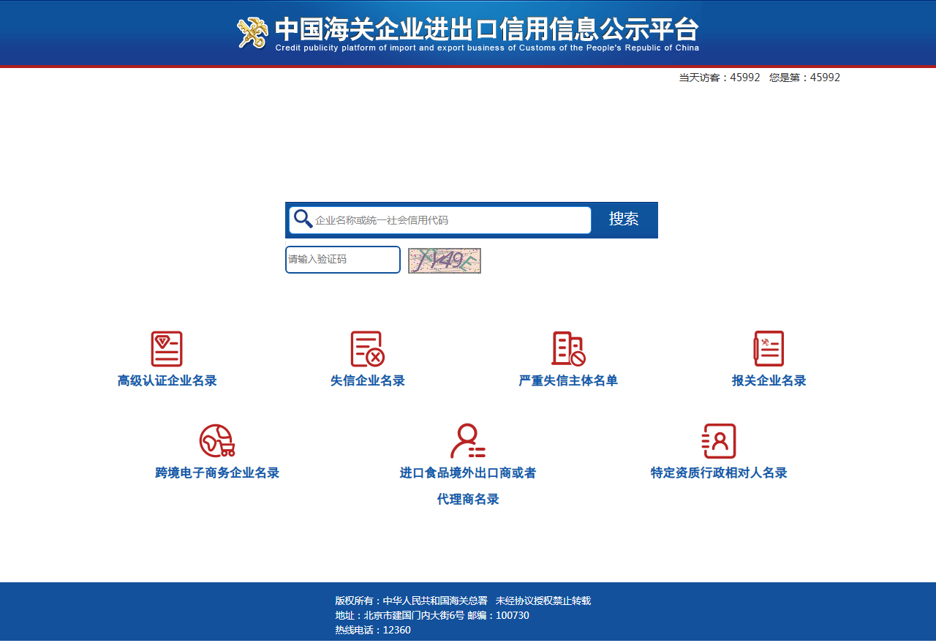
Task: Focus the enterprise name or credit code field
Action: pyautogui.click(x=450, y=220)
